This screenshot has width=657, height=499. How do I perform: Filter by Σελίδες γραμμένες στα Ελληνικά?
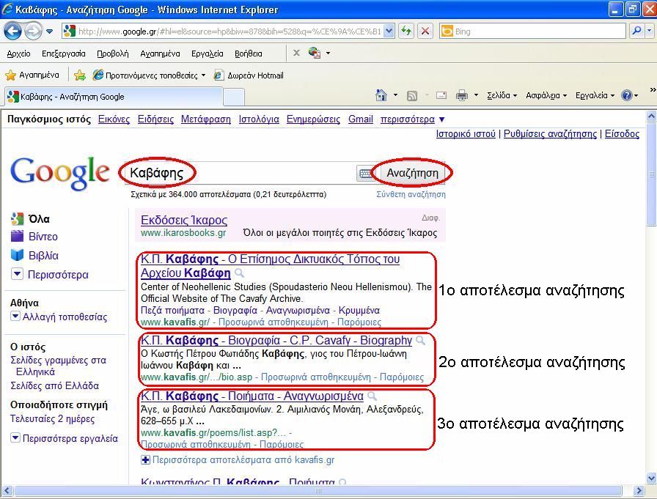[58, 366]
